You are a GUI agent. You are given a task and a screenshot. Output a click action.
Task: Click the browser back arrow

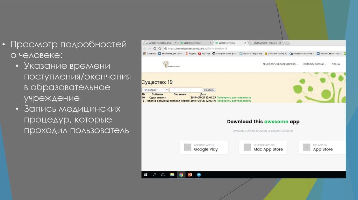(x=144, y=48)
